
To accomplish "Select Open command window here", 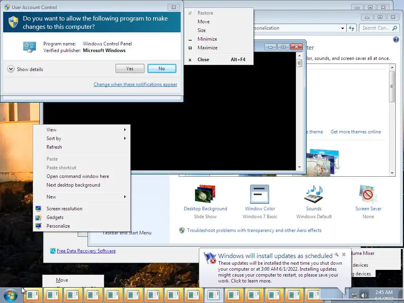I will coord(78,176).
